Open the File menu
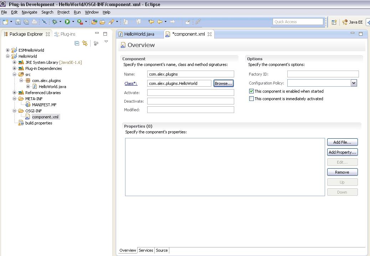 tap(4, 12)
